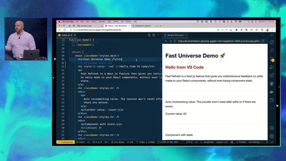Click the Hello from VS Code heading in preview
The width and height of the screenshot is (286, 161).
click(185, 67)
